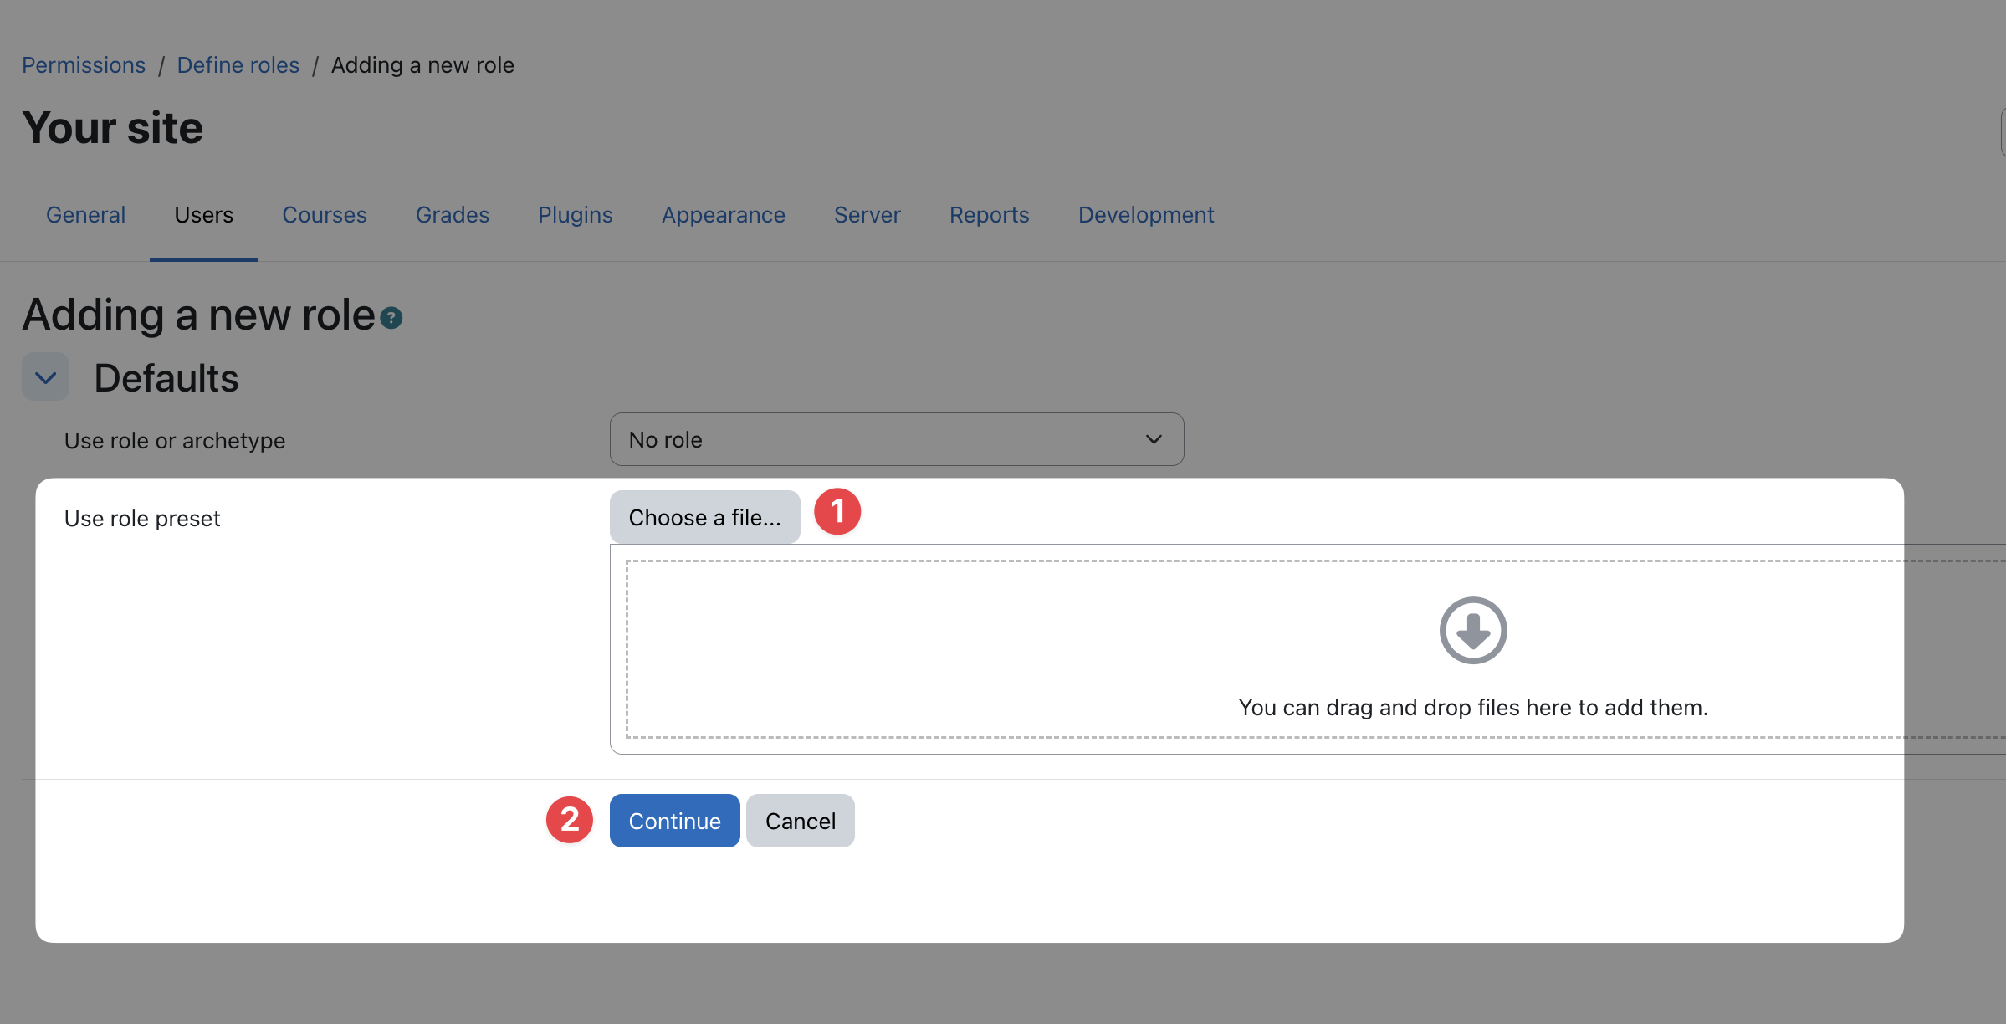
Task: Open the General tab
Action: point(85,215)
